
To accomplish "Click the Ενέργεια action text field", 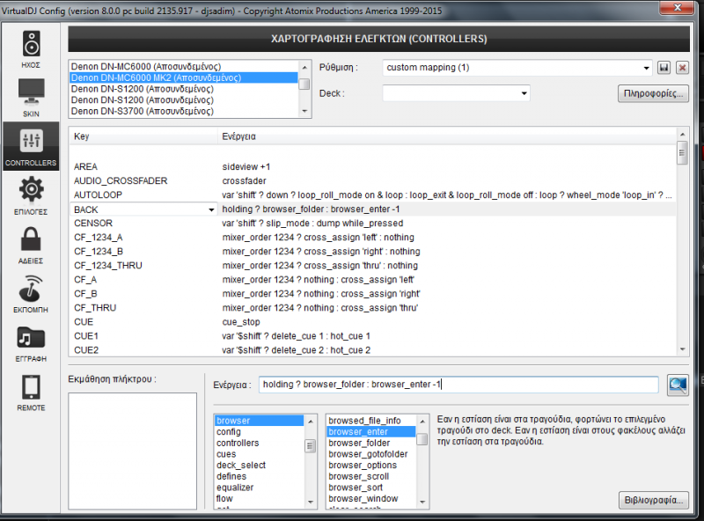I will click(458, 385).
